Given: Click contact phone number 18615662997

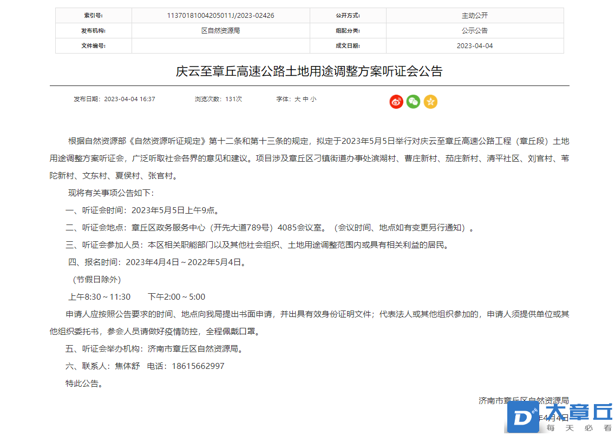Looking at the screenshot, I should click(198, 366).
